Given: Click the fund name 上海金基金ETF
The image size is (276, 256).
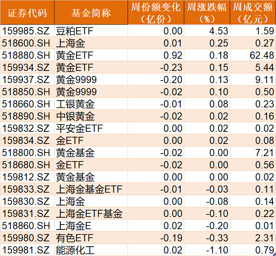Looking at the screenshot, I should click(89, 189).
